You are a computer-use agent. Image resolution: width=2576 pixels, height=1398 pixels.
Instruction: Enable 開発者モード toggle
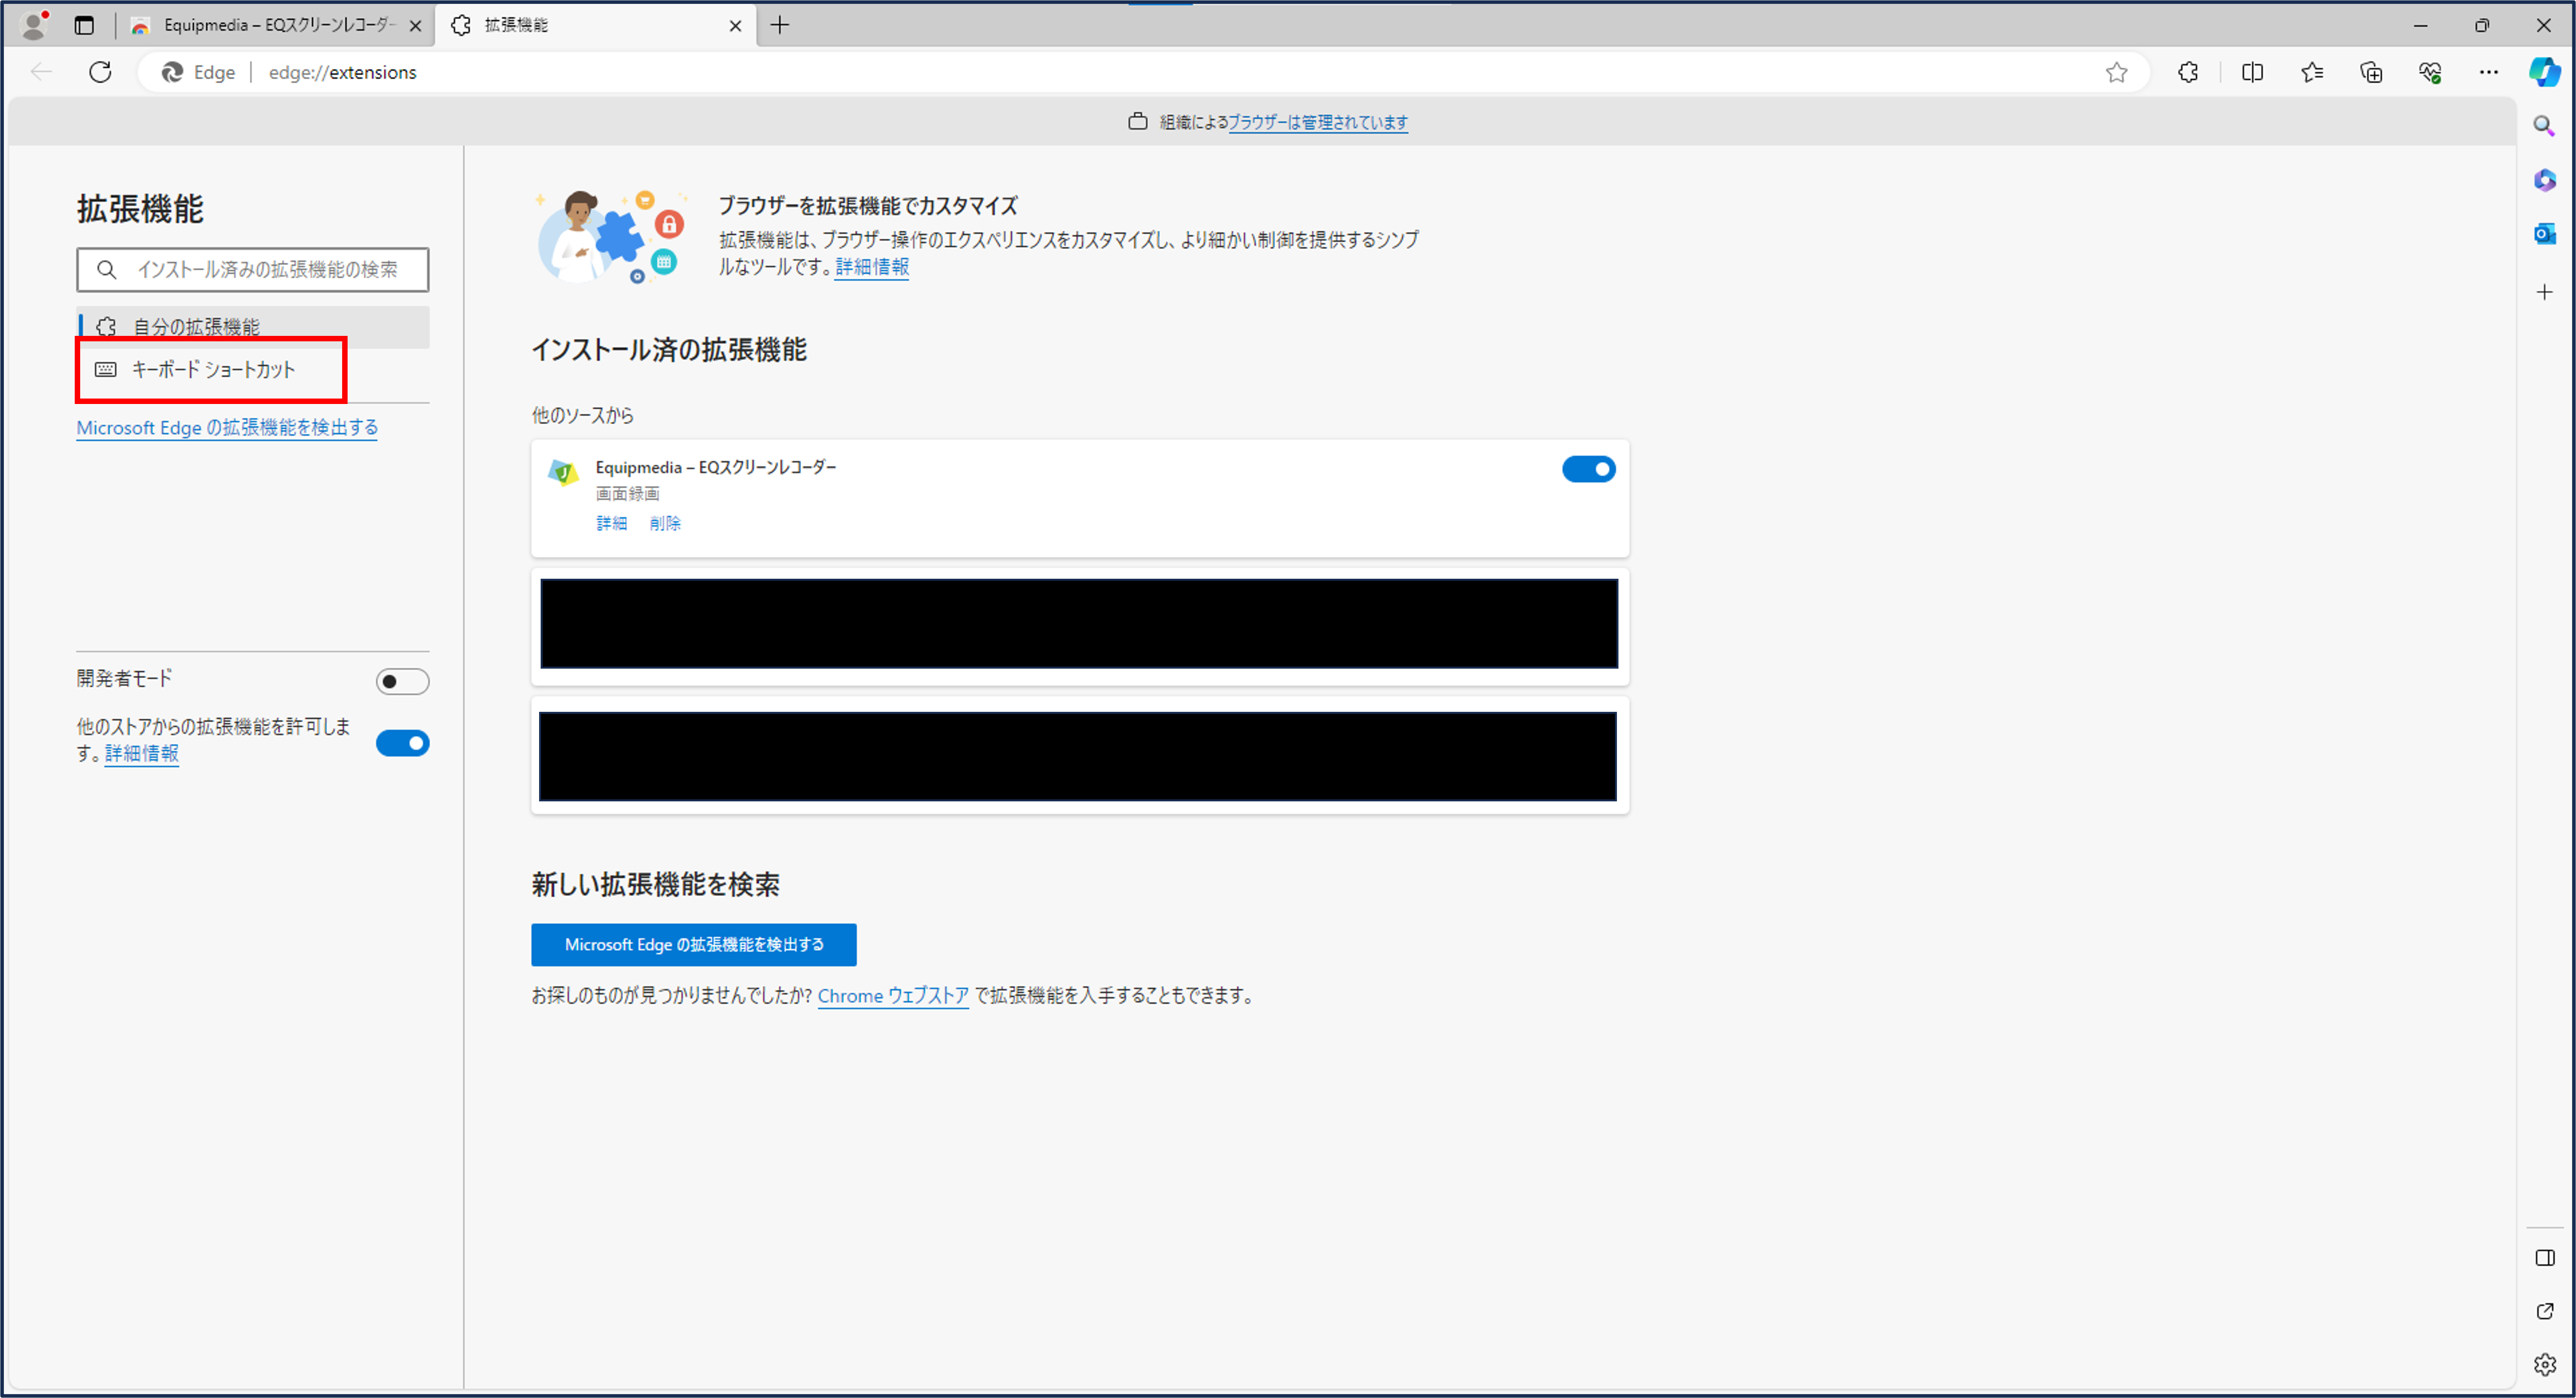pyautogui.click(x=402, y=682)
